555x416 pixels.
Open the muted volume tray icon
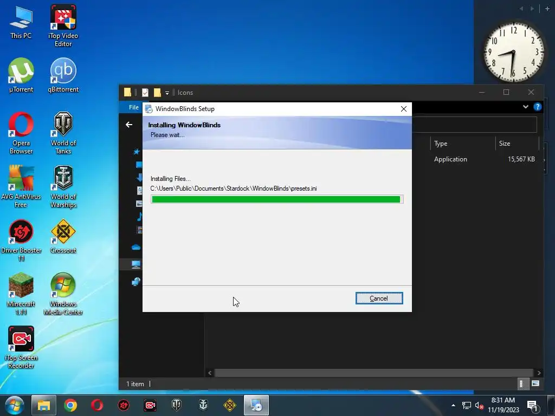click(479, 405)
